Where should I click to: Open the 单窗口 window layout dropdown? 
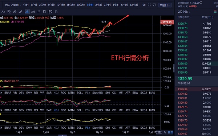coord(165,5)
